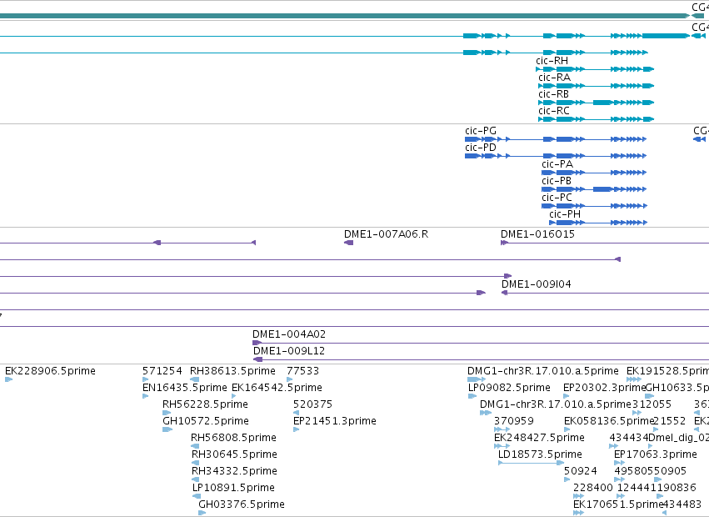Open the LD18573.5prime EST label
Image resolution: width=709 pixels, height=517 pixels.
point(540,454)
